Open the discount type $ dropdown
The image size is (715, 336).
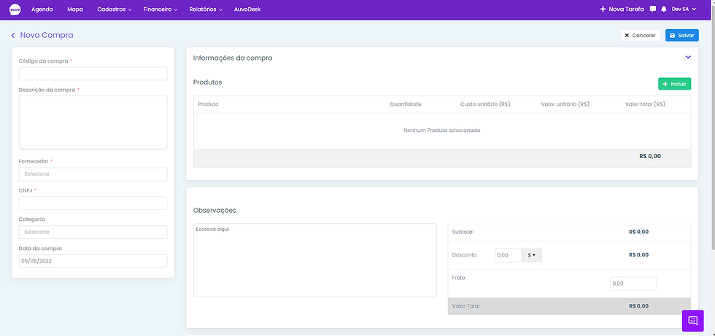(x=532, y=255)
